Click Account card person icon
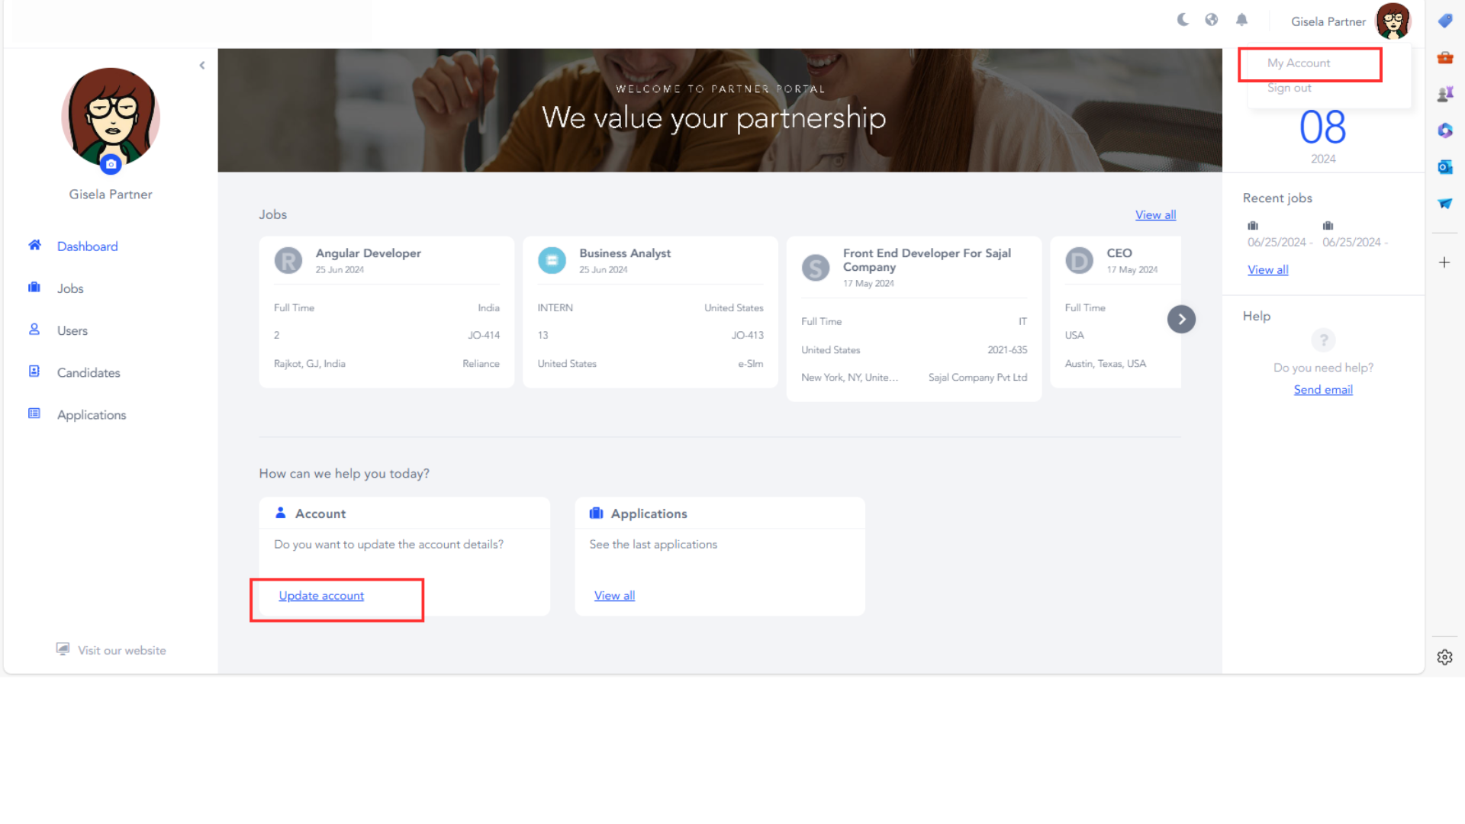This screenshot has height=824, width=1465. coord(281,513)
